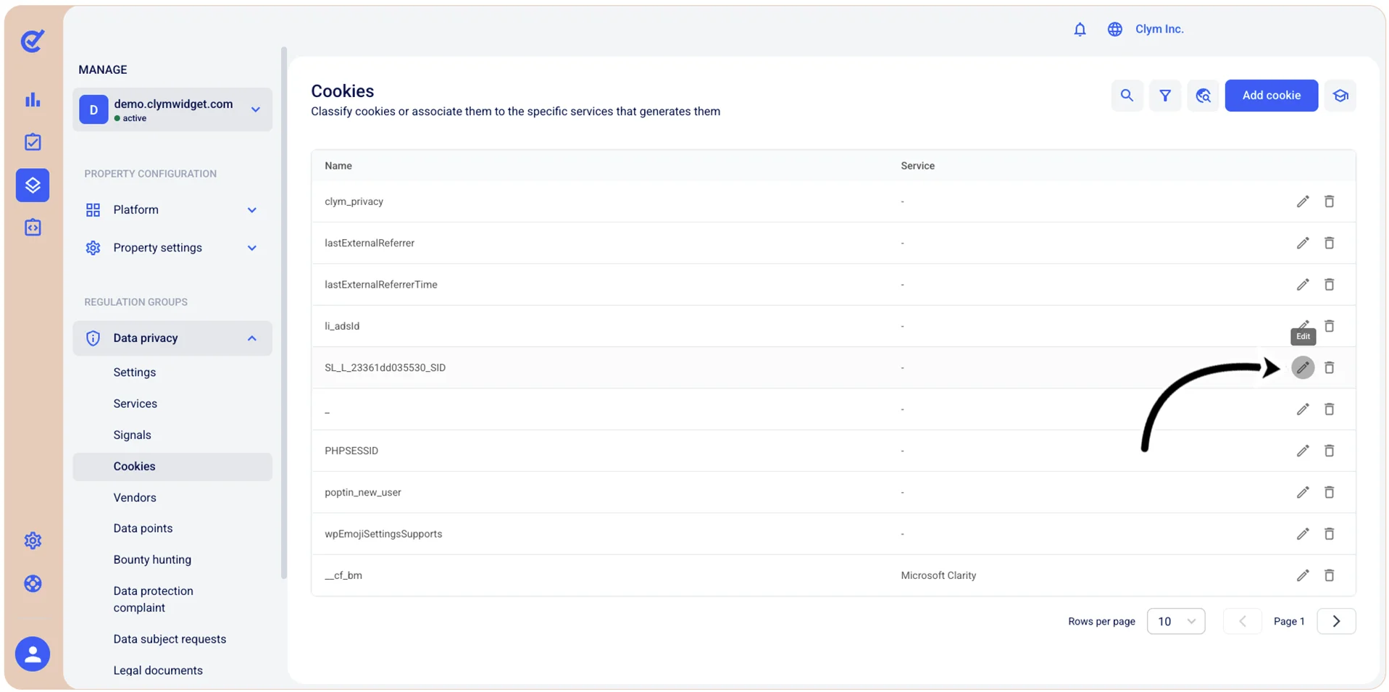Open the support lifebuoy icon
Screen dimensions: 1389x692
tap(33, 583)
